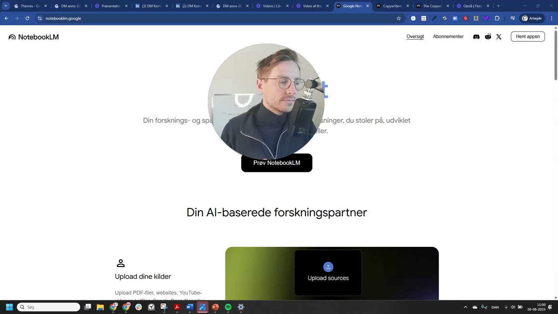Open OneDrive cloud icon in tray
This screenshot has height=314, width=558.
[475, 307]
